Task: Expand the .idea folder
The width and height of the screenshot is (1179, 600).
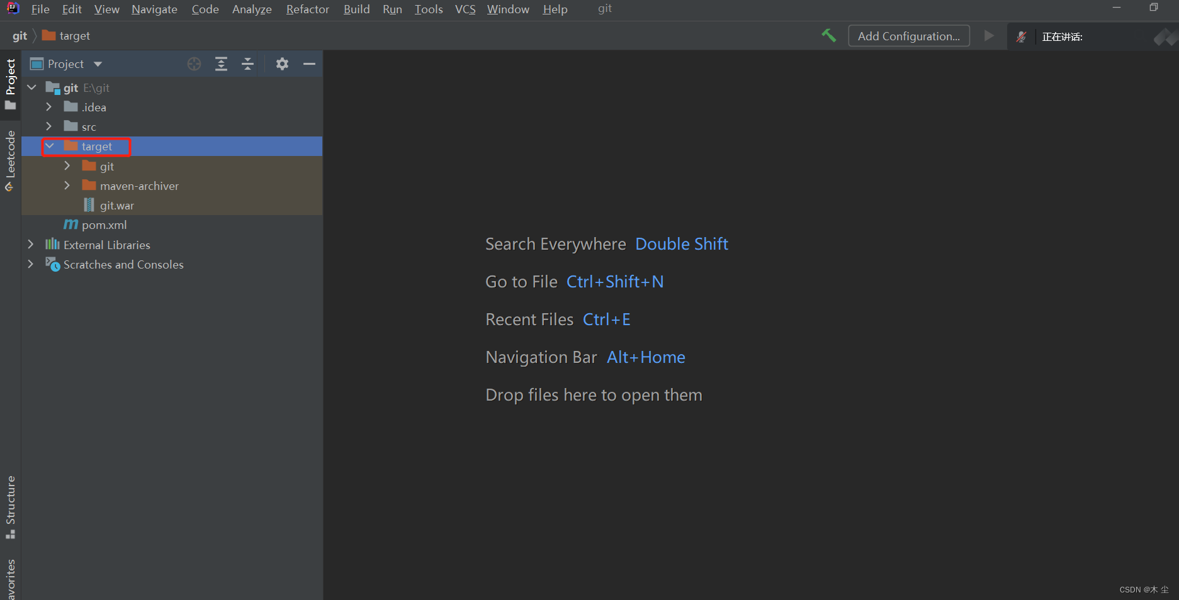Action: pos(49,107)
